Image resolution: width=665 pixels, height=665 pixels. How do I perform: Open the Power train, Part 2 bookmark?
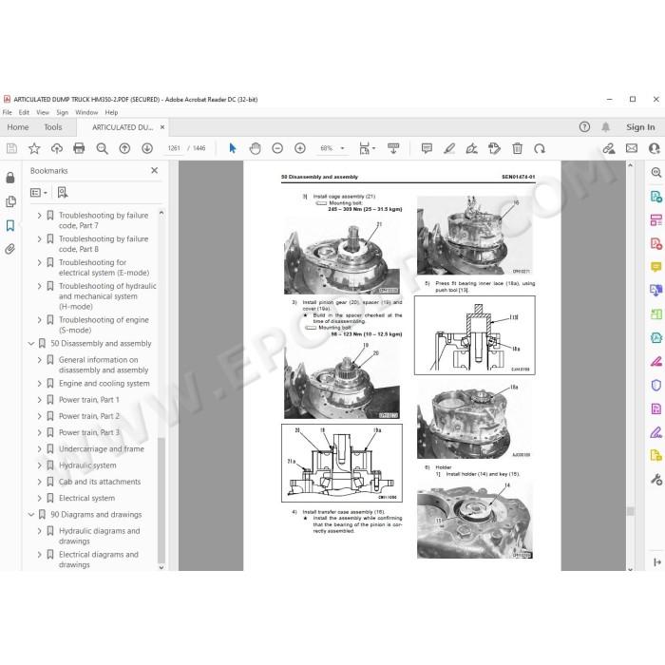click(89, 416)
